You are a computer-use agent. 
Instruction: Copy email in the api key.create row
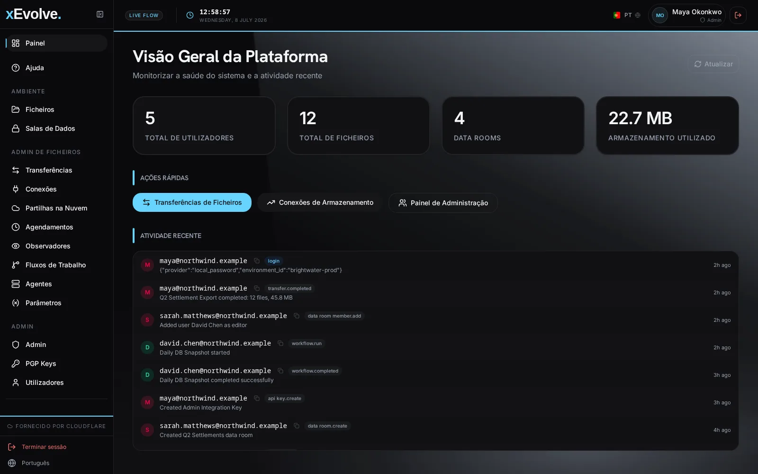[x=257, y=398]
